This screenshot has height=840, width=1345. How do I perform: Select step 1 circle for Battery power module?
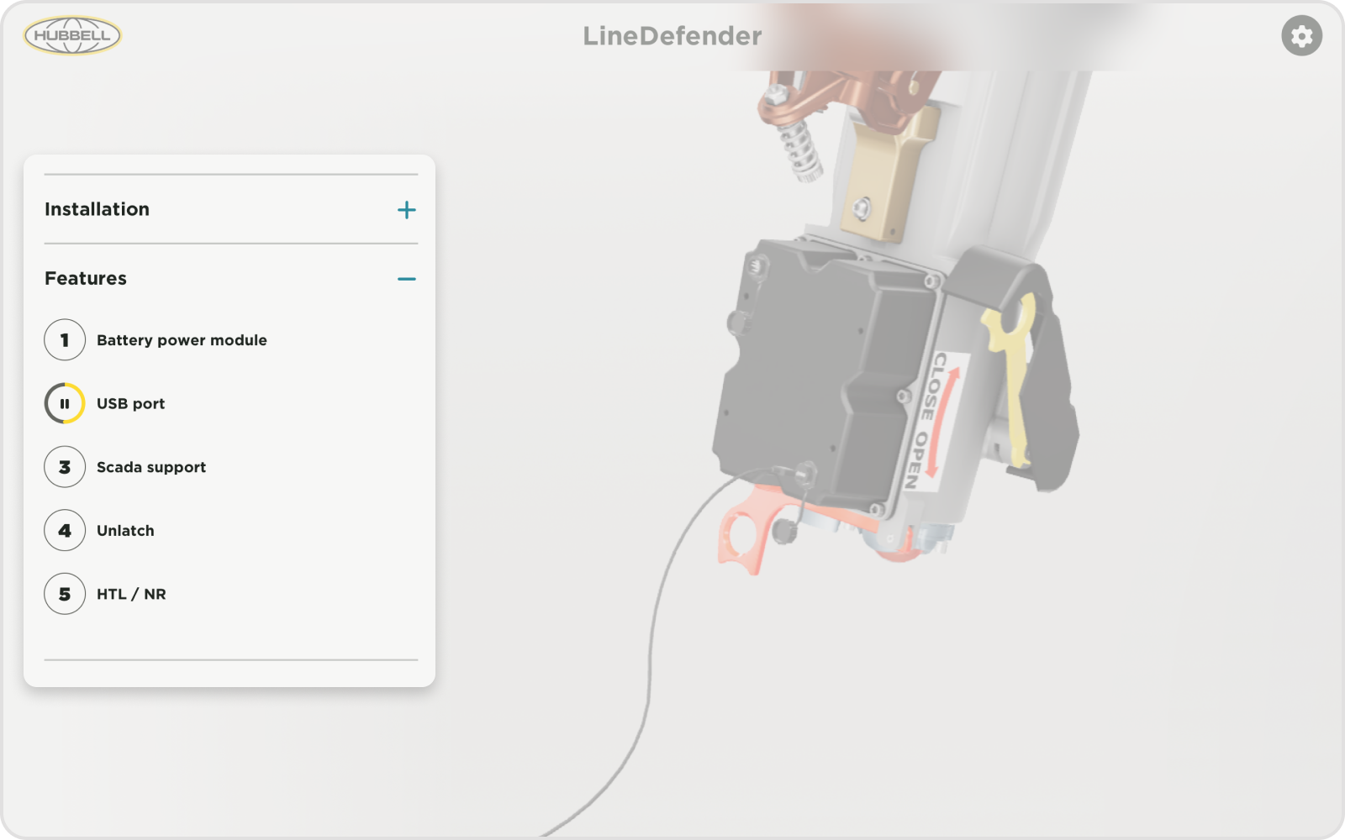click(65, 340)
